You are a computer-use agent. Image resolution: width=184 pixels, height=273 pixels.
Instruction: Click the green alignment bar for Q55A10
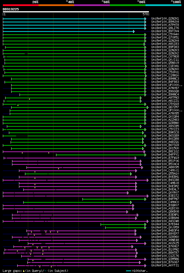coord(78,174)
